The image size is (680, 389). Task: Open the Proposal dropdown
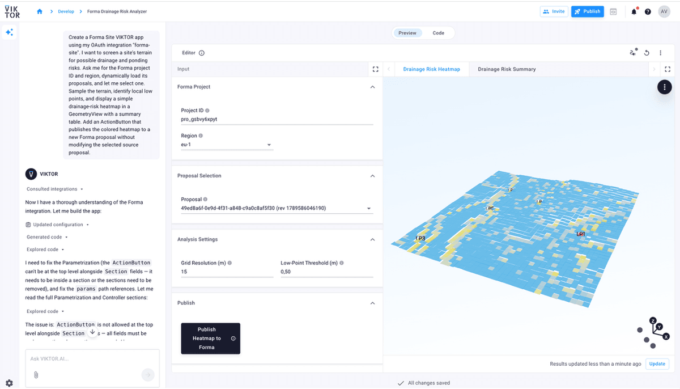[x=277, y=209]
